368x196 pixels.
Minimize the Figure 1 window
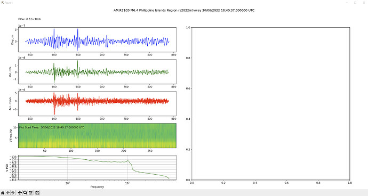347,3
